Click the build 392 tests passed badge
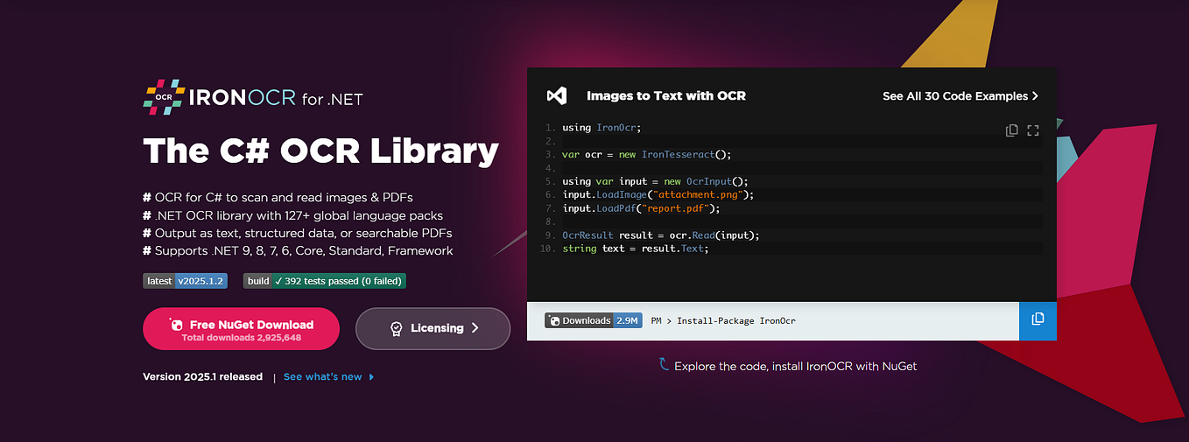This screenshot has height=442, width=1189. [324, 281]
